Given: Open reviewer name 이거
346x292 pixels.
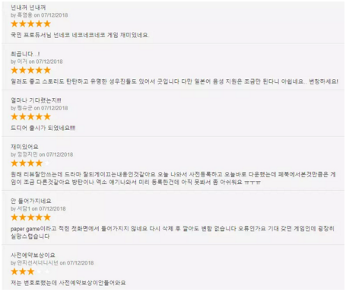Looking at the screenshot, I should click(22, 62).
